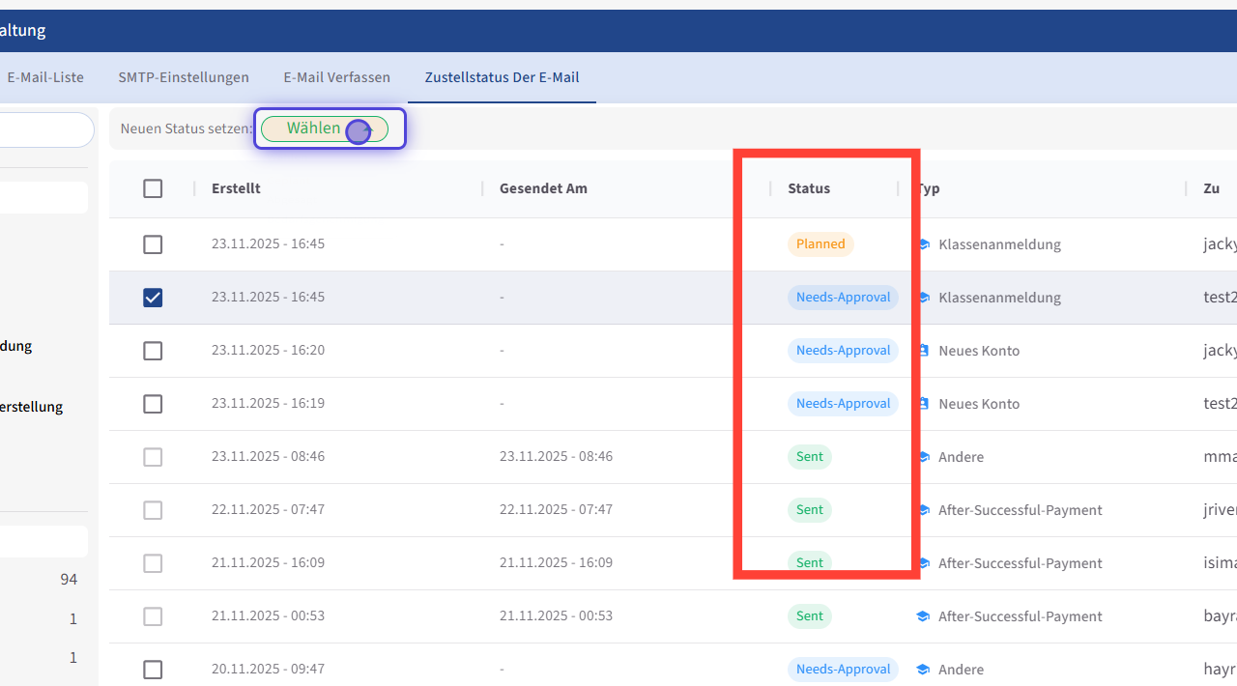Uncheck the selected 23.11.2025 16:45 row
This screenshot has width=1237, height=686.
tap(153, 298)
